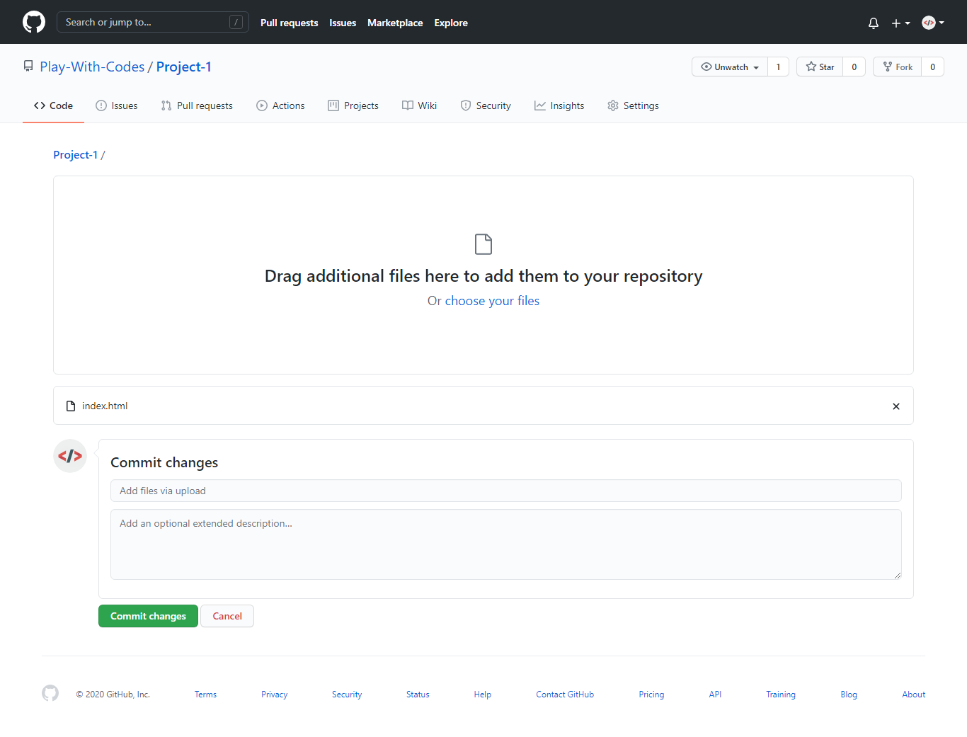
Task: Open the Wiki tab
Action: pyautogui.click(x=420, y=105)
